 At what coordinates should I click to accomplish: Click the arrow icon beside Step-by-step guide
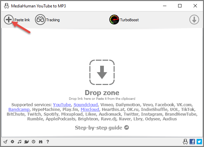(x=127, y=127)
